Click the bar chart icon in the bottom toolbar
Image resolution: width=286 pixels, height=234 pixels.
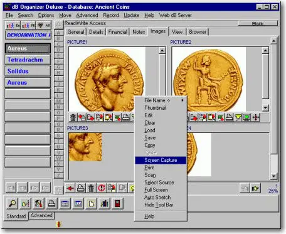point(104,203)
